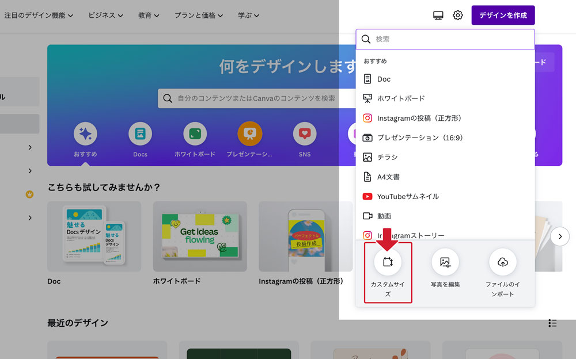This screenshot has width=576, height=359.
Task: Select the プレゼンテーション category icon
Action: (250, 133)
